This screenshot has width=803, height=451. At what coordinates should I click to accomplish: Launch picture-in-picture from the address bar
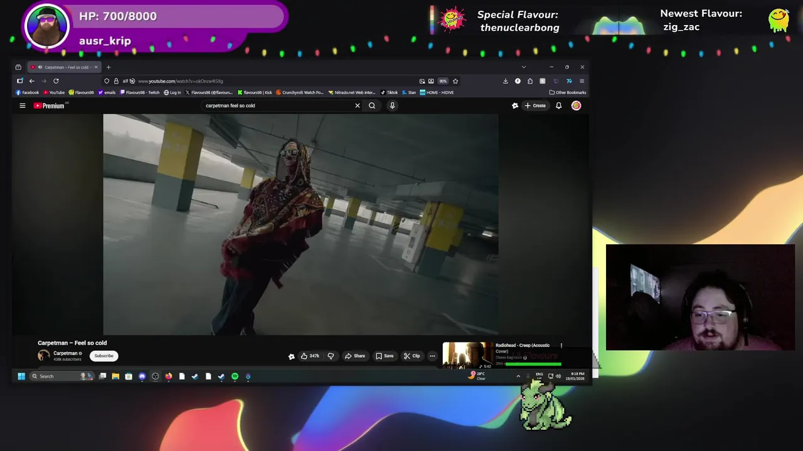click(422, 81)
